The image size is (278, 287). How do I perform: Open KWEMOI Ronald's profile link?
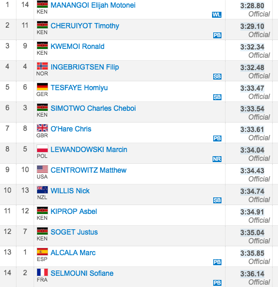[78, 47]
